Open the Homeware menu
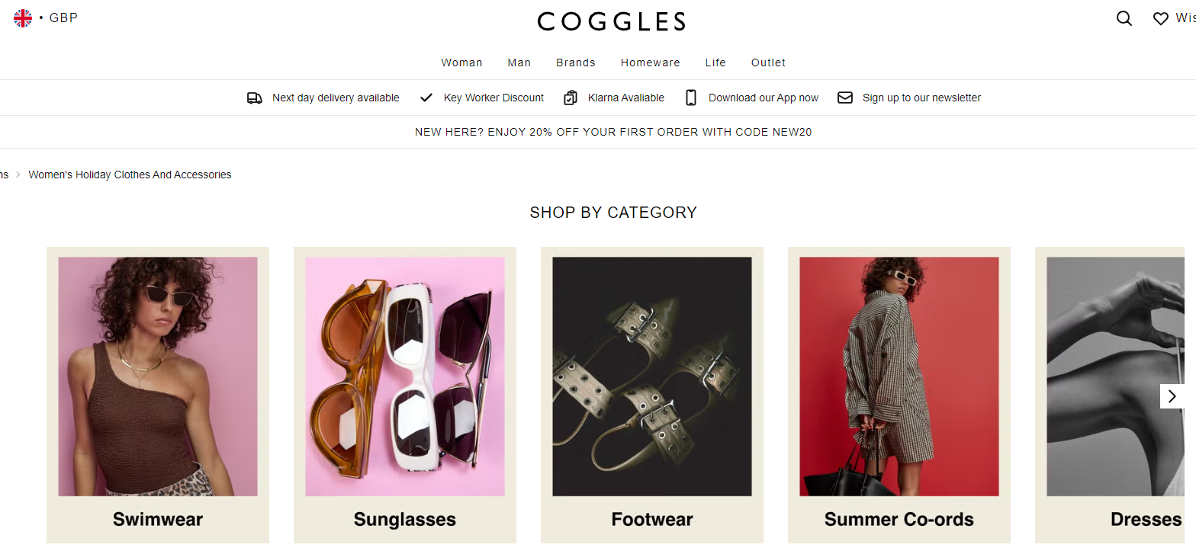This screenshot has width=1196, height=551. point(651,62)
